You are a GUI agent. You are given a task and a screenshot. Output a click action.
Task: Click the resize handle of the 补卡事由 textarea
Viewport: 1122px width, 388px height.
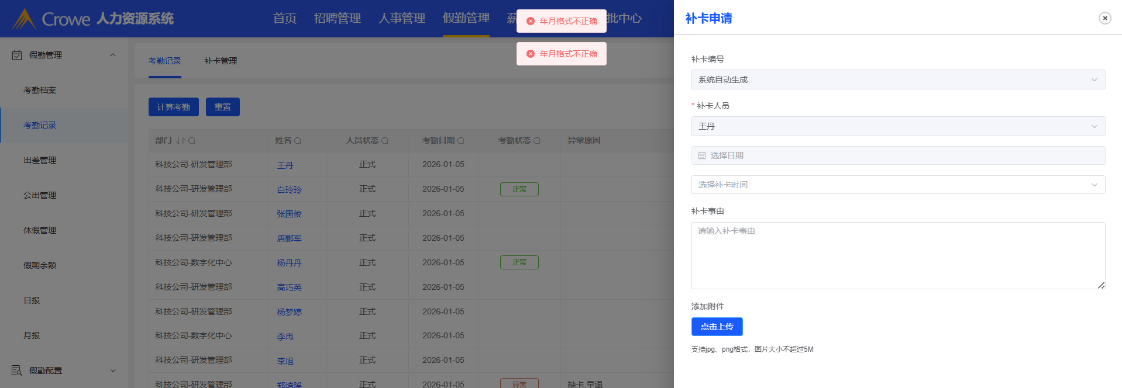1101,285
